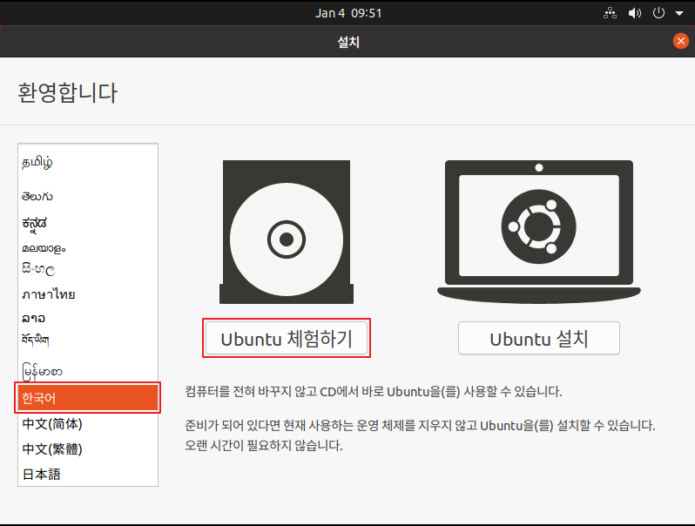
Task: Click the power icon in top bar
Action: tap(658, 13)
